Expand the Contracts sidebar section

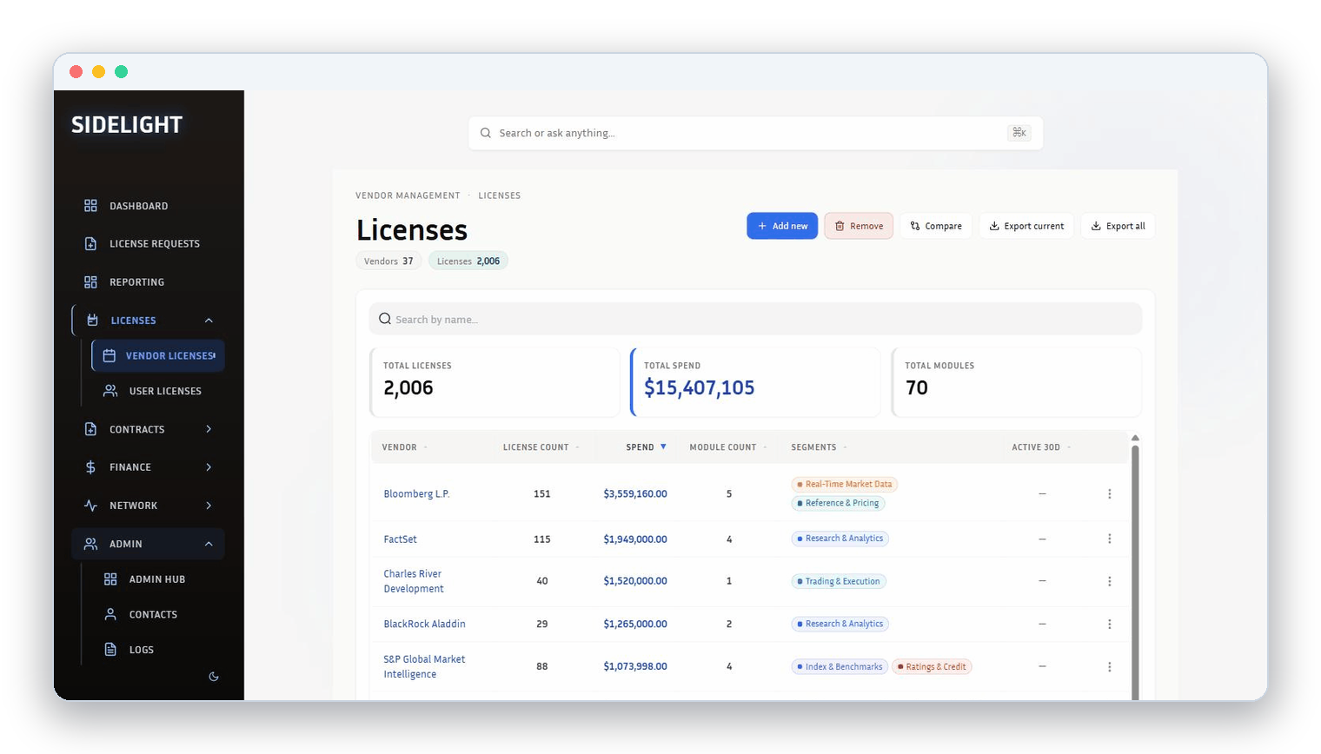pyautogui.click(x=209, y=429)
